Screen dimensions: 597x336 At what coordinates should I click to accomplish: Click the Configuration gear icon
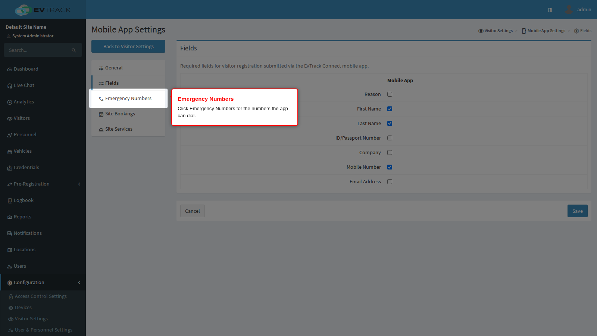point(10,283)
